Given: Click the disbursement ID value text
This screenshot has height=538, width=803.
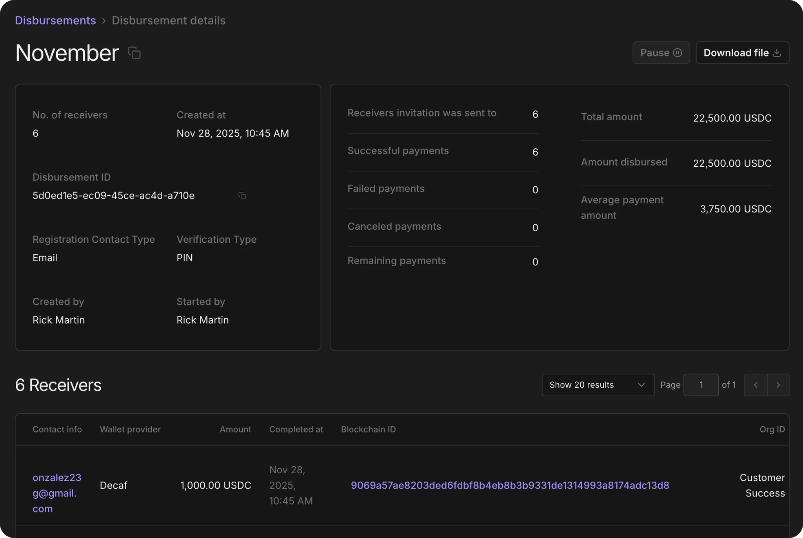Looking at the screenshot, I should coord(113,196).
